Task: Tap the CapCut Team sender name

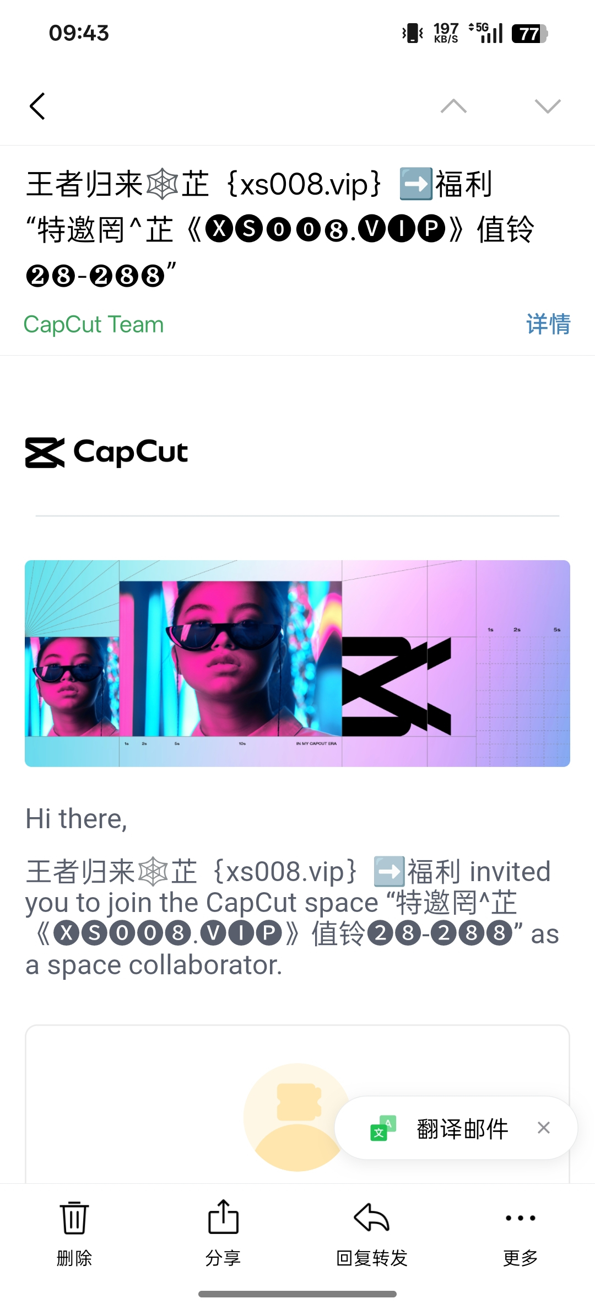Action: pos(94,324)
